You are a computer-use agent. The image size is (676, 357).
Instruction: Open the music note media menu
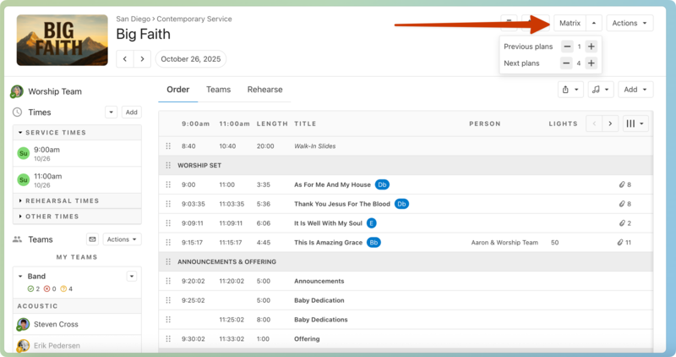click(600, 90)
